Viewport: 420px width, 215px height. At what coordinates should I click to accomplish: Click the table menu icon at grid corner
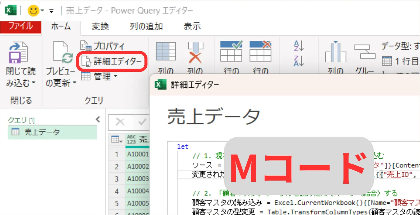pyautogui.click(x=117, y=140)
